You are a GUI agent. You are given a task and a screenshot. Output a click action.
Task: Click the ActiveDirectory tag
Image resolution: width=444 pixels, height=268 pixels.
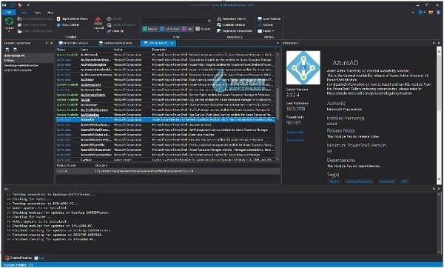tap(360, 181)
